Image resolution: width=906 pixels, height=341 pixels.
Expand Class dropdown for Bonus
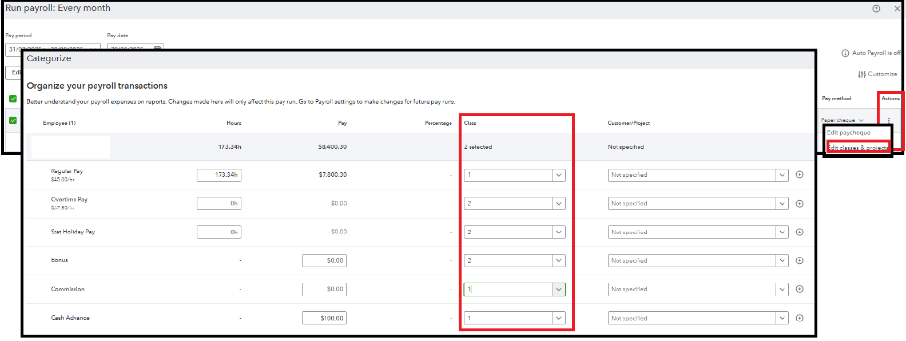coord(559,260)
